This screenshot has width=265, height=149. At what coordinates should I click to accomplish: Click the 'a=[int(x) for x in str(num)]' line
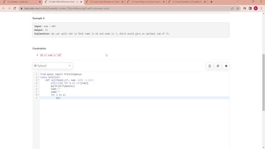70,83
